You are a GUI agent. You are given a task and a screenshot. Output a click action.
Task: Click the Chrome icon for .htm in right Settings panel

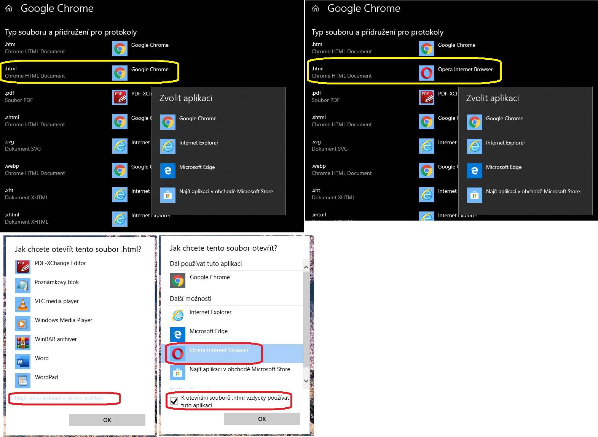pyautogui.click(x=427, y=49)
